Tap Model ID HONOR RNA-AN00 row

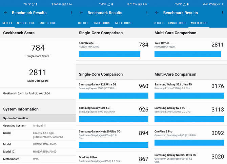[x=38, y=152]
